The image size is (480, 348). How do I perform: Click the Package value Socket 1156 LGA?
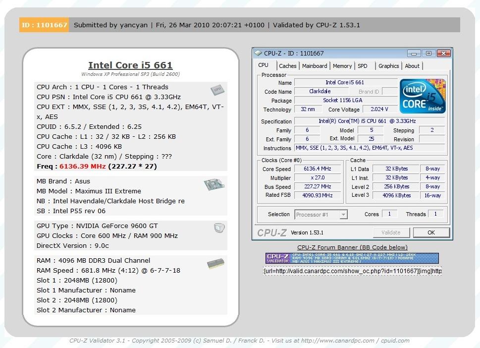pyautogui.click(x=345, y=100)
